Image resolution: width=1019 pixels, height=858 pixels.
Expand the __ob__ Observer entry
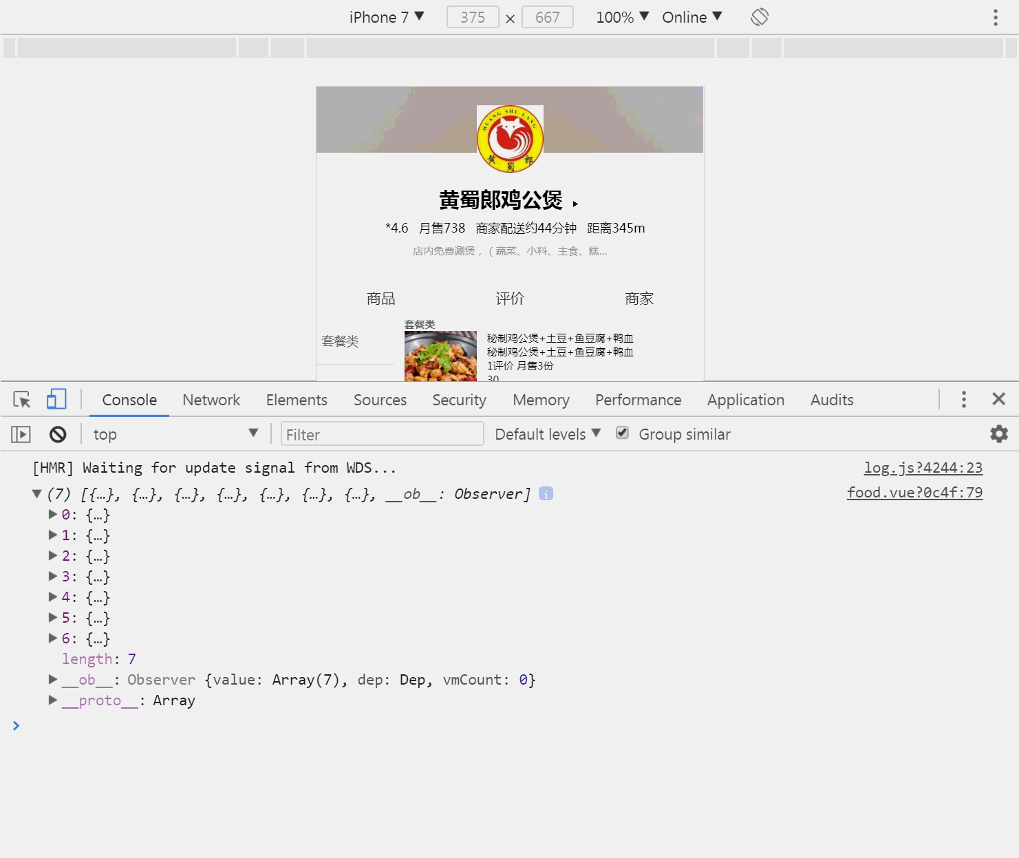coord(53,680)
